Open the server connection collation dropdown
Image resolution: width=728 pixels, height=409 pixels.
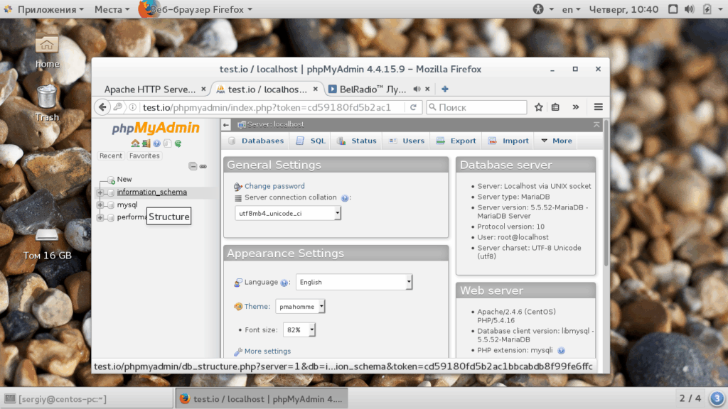pyautogui.click(x=288, y=213)
